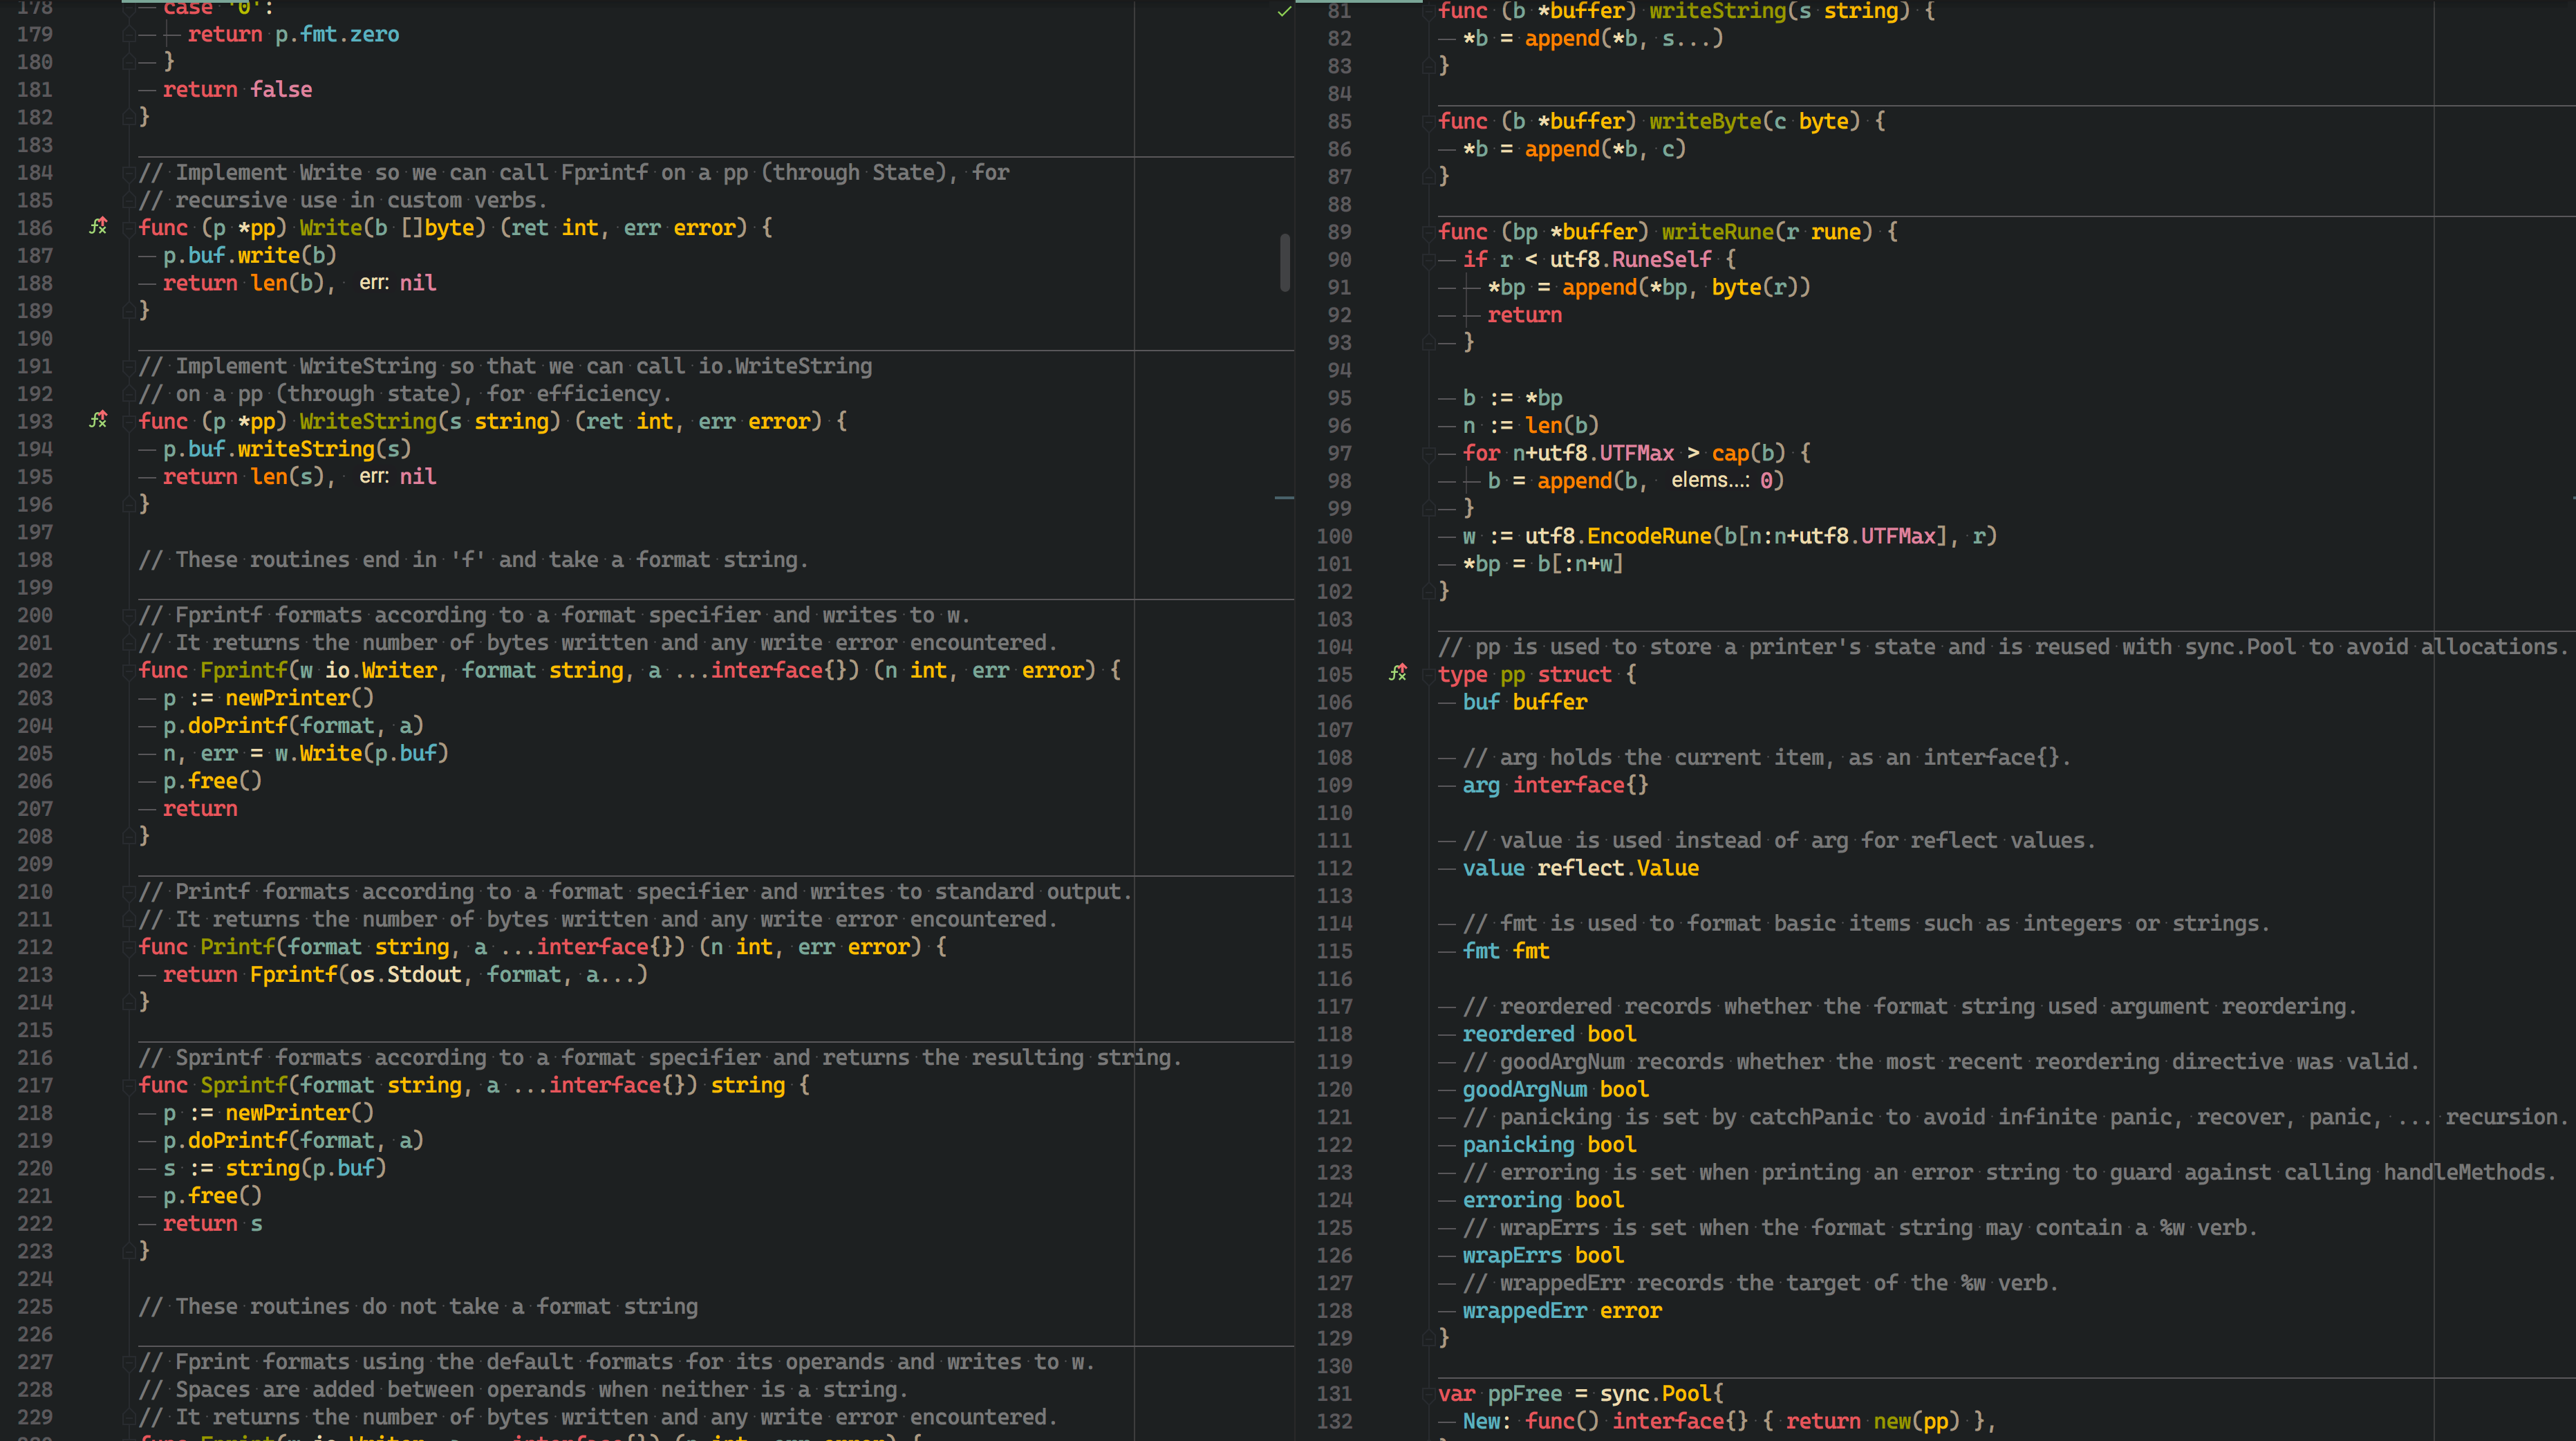Click fold end marker at line 102
This screenshot has height=1441, width=2576.
tap(1429, 592)
